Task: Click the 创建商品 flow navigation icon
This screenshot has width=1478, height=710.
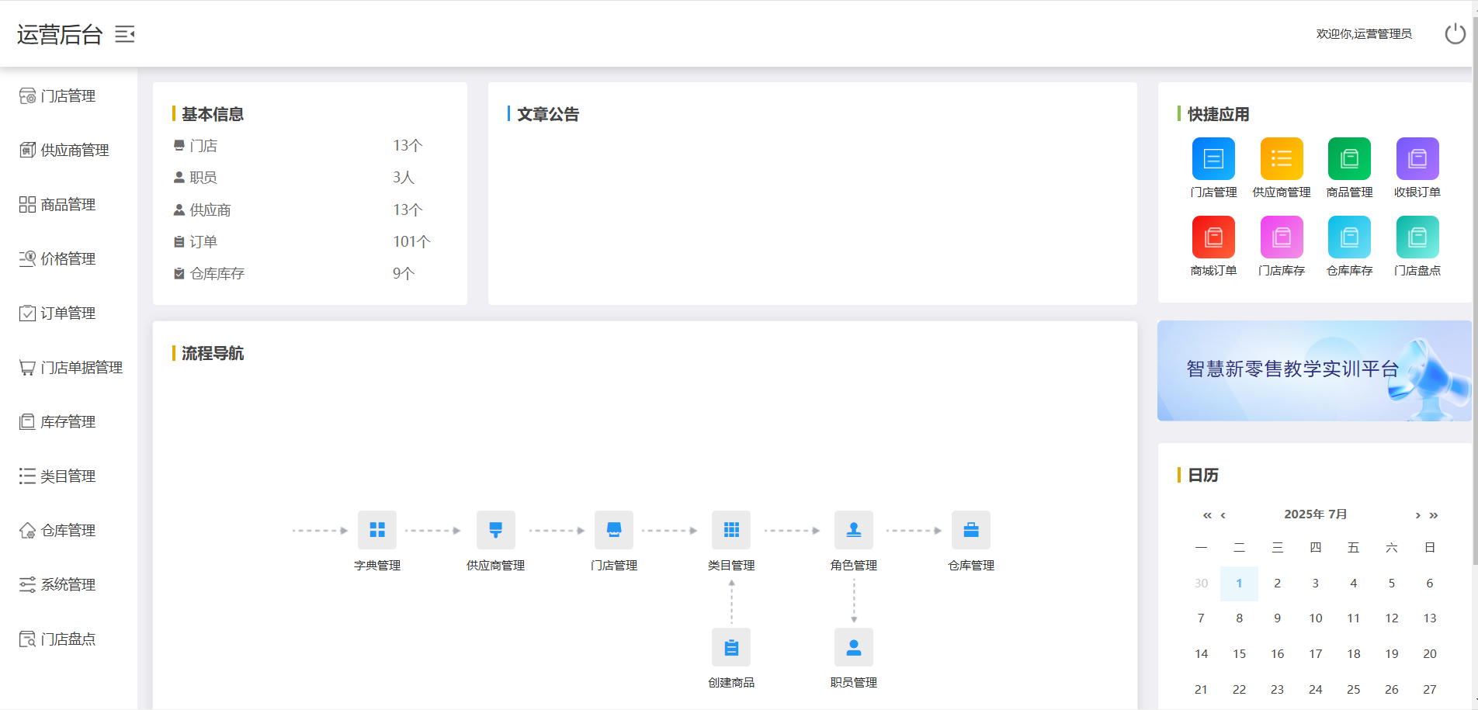Action: pyautogui.click(x=731, y=647)
